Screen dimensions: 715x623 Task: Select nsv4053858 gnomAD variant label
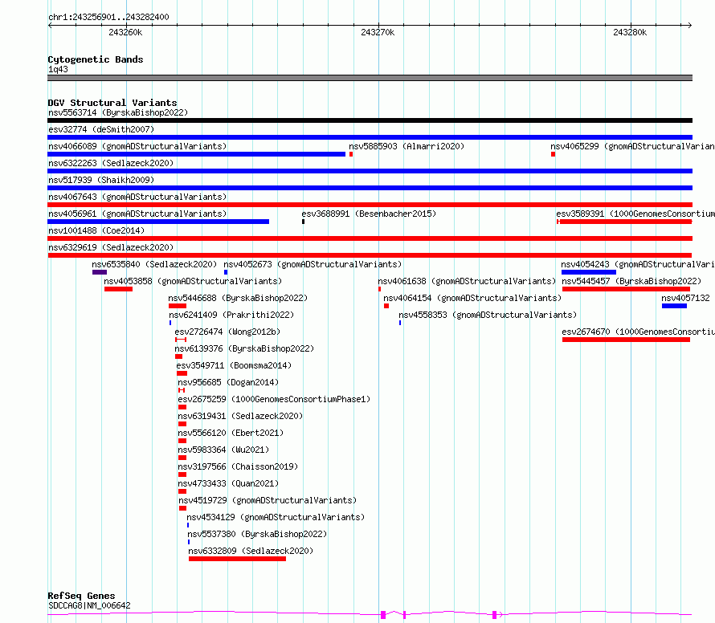(193, 281)
